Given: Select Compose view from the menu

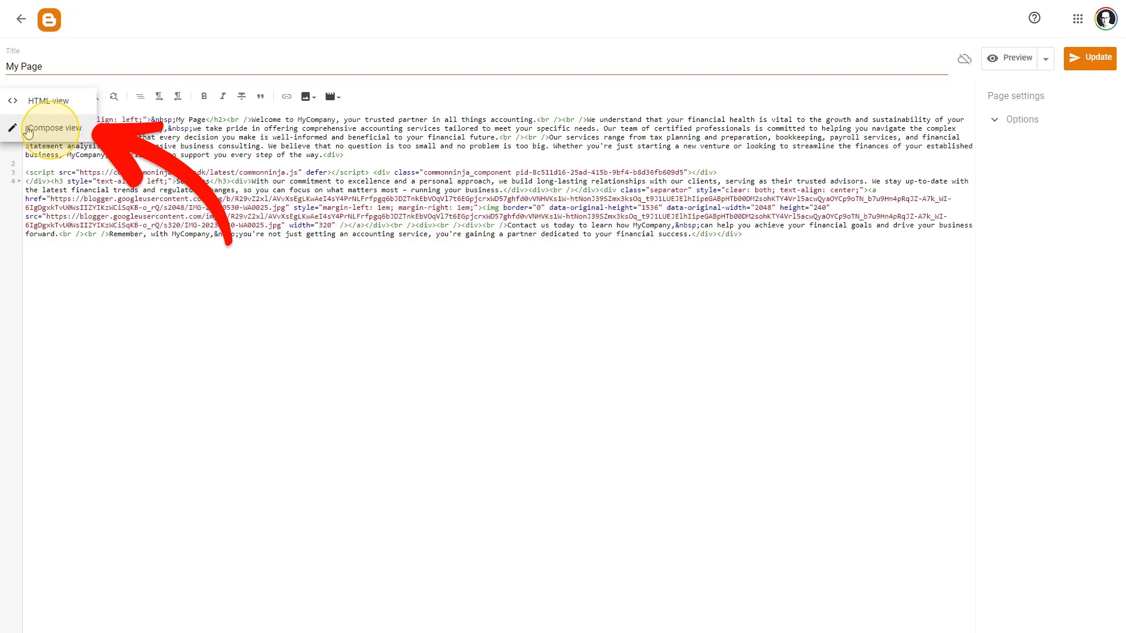Looking at the screenshot, I should coord(49,128).
